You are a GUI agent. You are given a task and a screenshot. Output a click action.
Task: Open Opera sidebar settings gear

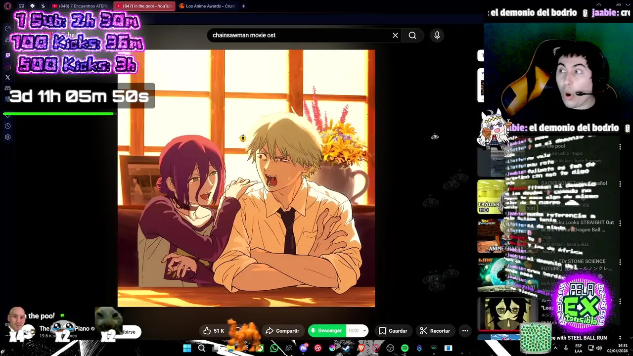click(7, 137)
